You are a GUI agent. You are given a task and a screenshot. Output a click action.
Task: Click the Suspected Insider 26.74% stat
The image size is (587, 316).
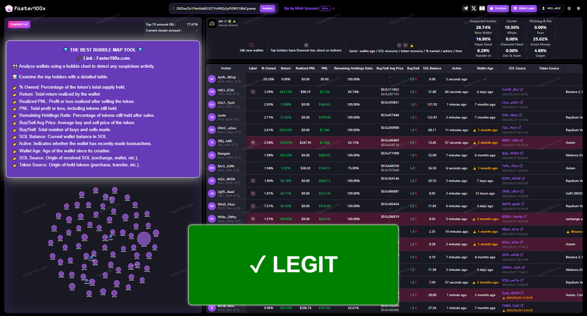pyautogui.click(x=483, y=24)
